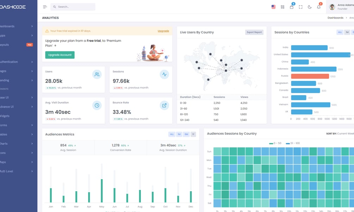Focus the Search input field
354x212 pixels.
(x=73, y=7)
